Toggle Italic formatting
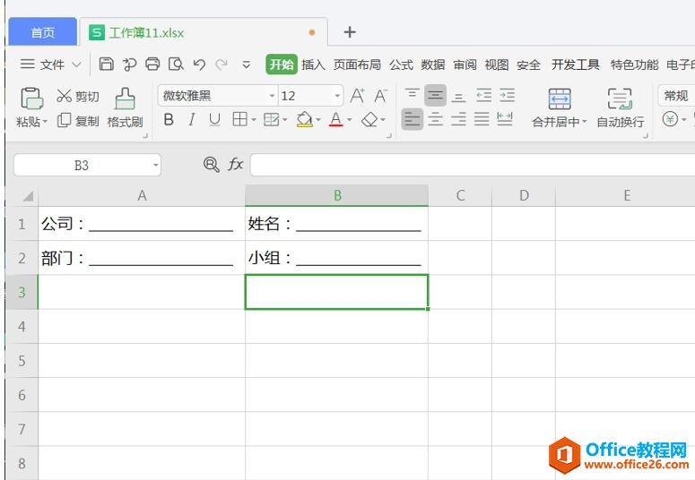Viewport: 695px width, 480px height. click(192, 119)
